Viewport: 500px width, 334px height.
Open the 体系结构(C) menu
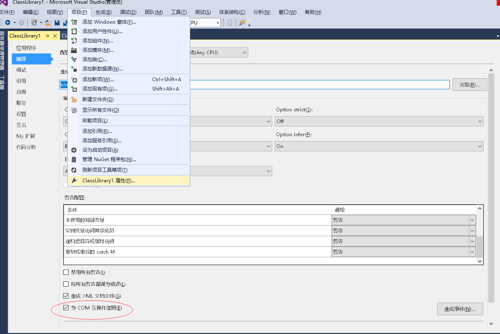point(232,12)
